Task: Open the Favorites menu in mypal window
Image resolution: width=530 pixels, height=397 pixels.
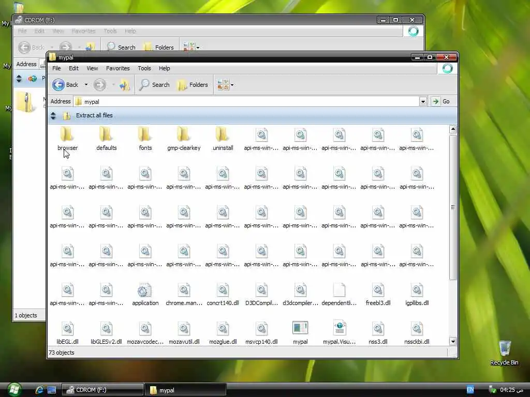Action: [118, 68]
